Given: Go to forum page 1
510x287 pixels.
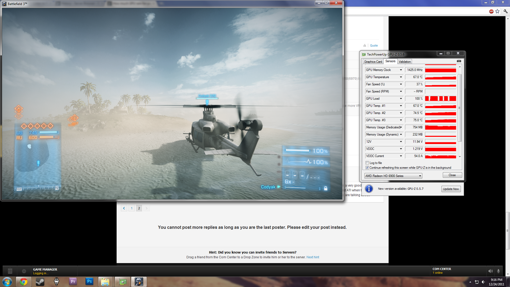Looking at the screenshot, I should point(131,208).
